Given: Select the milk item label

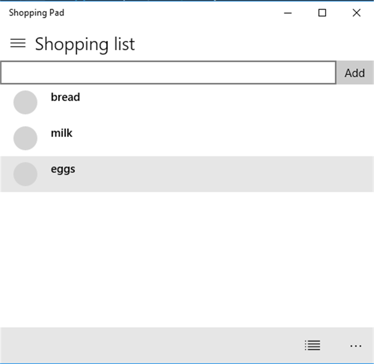Looking at the screenshot, I should [62, 133].
